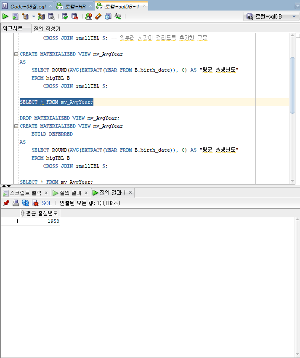The image size is (300, 358).
Task: Switch to the 로컬-HR tab
Action: pos(75,6)
